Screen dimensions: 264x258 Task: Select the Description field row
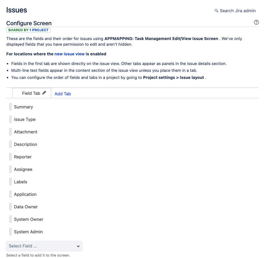(x=26, y=144)
